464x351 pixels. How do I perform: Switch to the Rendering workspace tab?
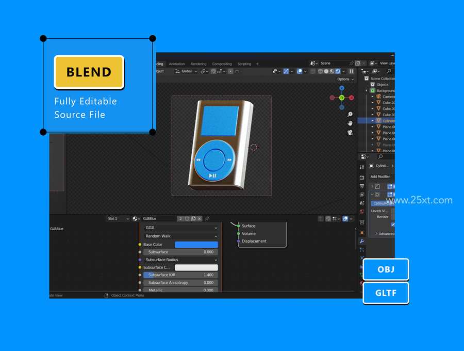pos(198,64)
